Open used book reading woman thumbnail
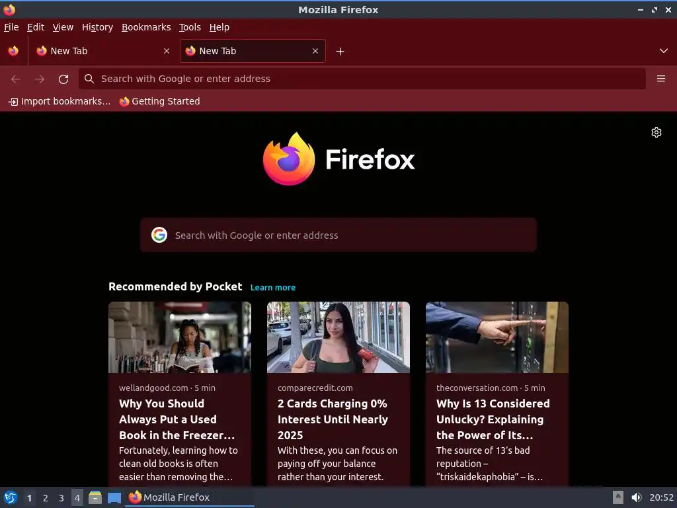 [180, 337]
